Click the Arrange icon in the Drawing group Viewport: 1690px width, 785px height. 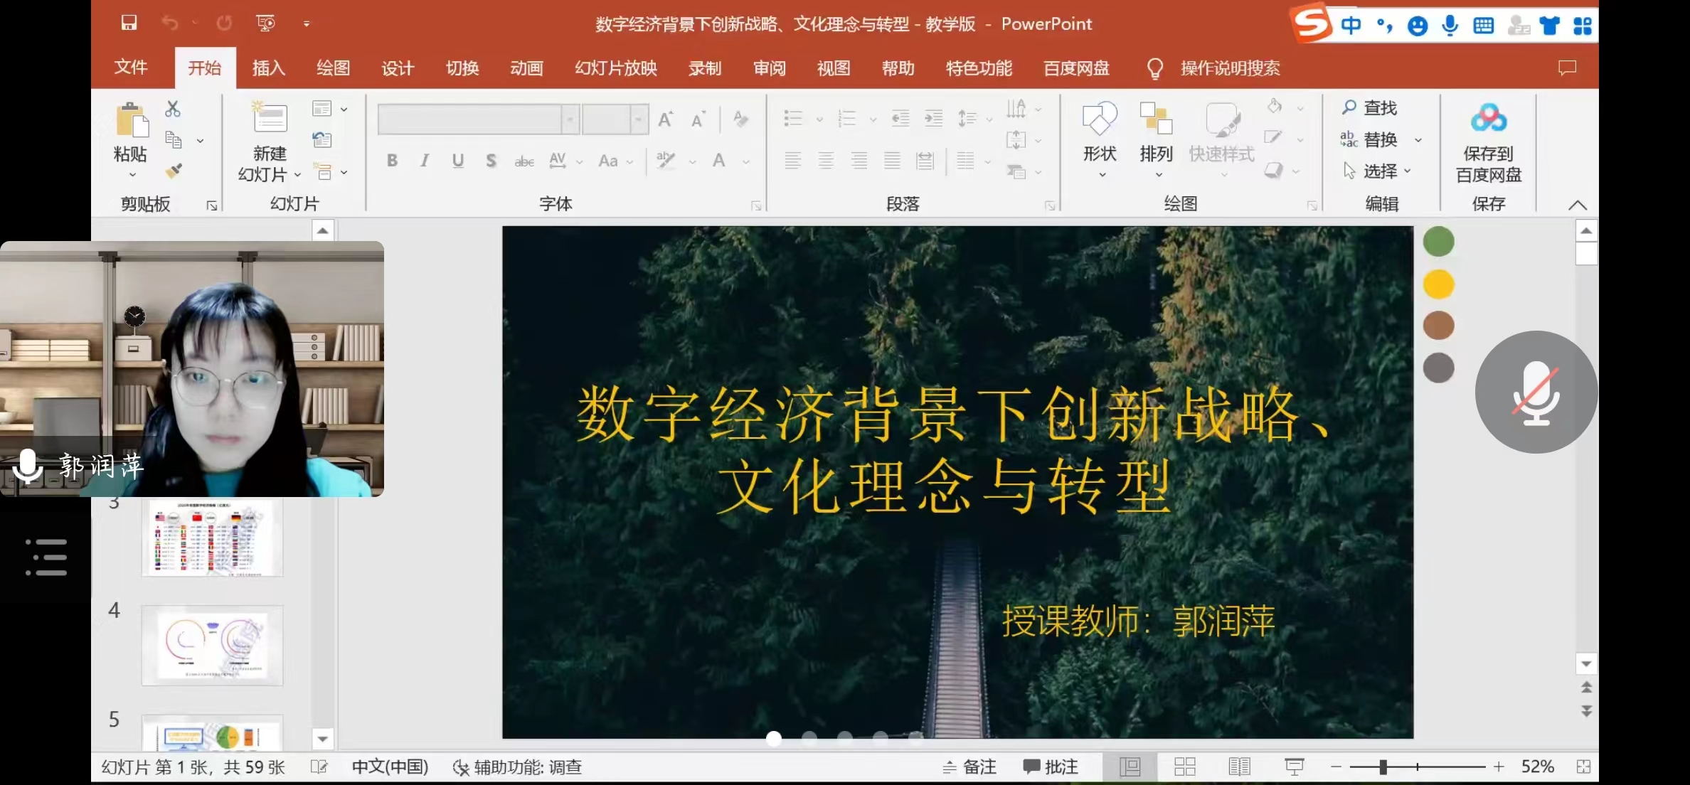click(x=1155, y=119)
